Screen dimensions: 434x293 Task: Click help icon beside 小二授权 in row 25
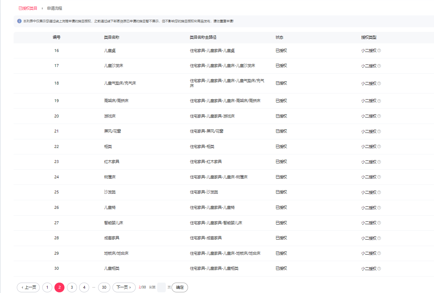379,192
